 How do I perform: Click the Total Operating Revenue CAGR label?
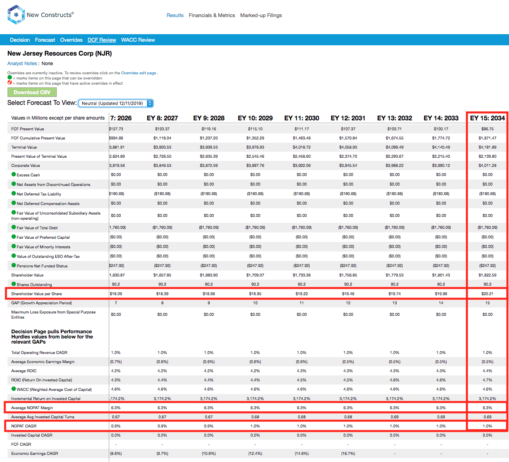click(x=39, y=353)
